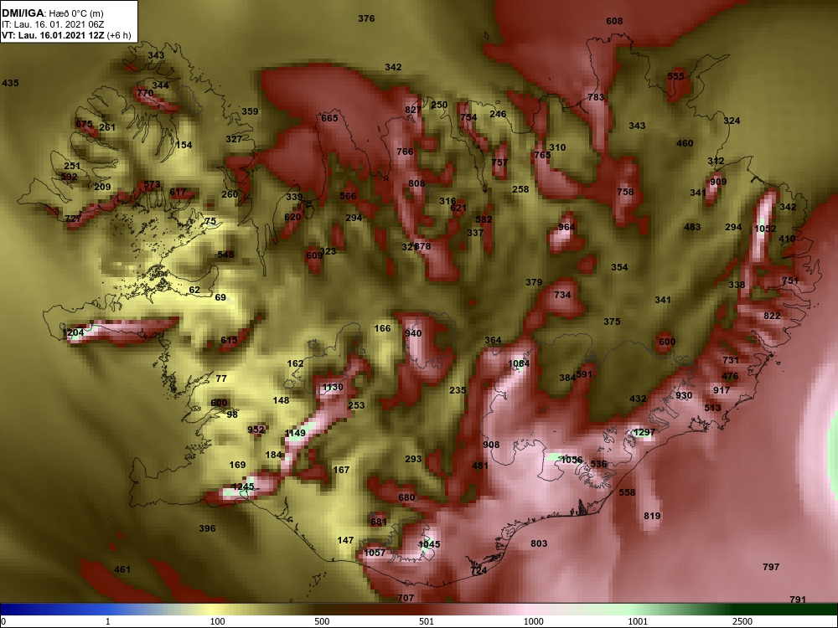Click the 783 height value
The height and width of the screenshot is (628, 838).
(596, 97)
